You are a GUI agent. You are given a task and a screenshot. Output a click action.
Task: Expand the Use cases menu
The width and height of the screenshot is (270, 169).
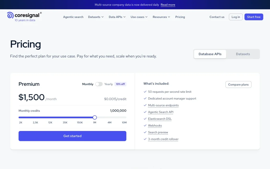pyautogui.click(x=139, y=17)
